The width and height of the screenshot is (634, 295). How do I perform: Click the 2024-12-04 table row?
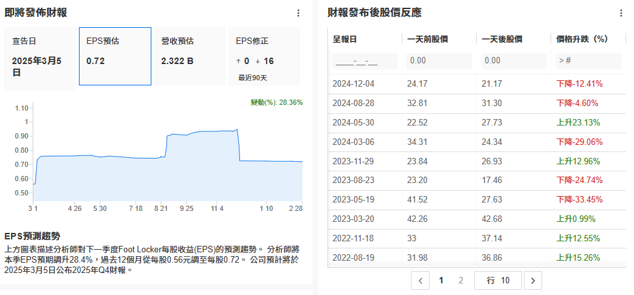tap(477, 83)
